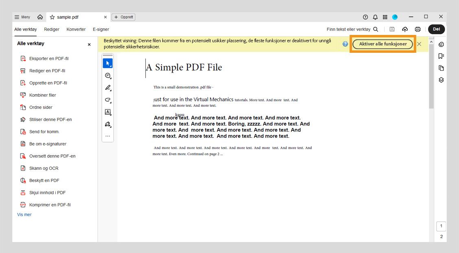Close the sample.pdf tab
The height and width of the screenshot is (253, 459).
(105, 17)
